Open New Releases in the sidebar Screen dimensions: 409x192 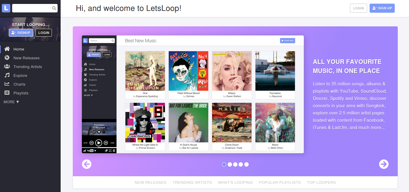click(x=30, y=58)
